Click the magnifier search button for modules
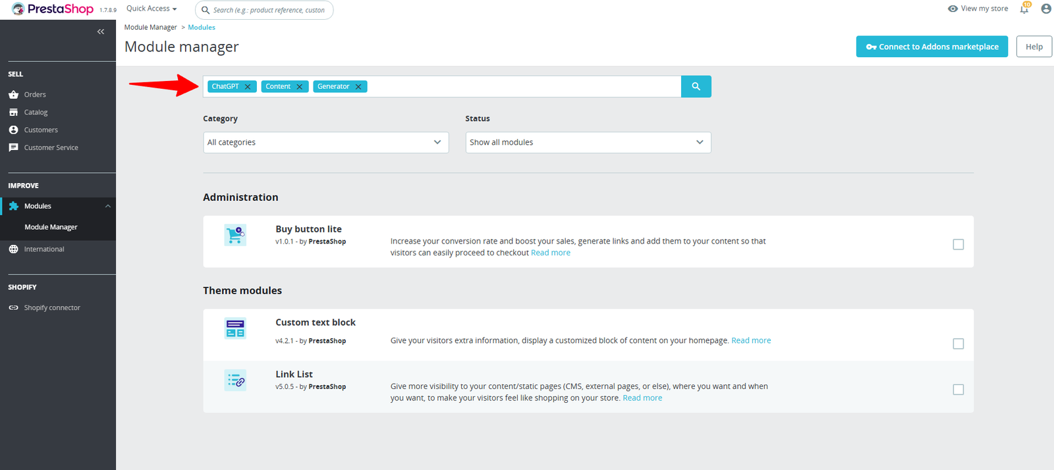 696,86
